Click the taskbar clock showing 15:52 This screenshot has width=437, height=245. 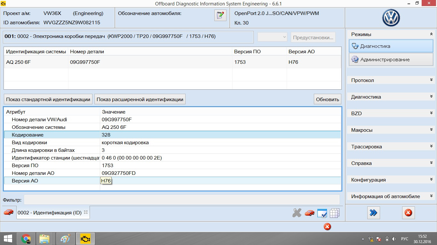[x=422, y=239]
